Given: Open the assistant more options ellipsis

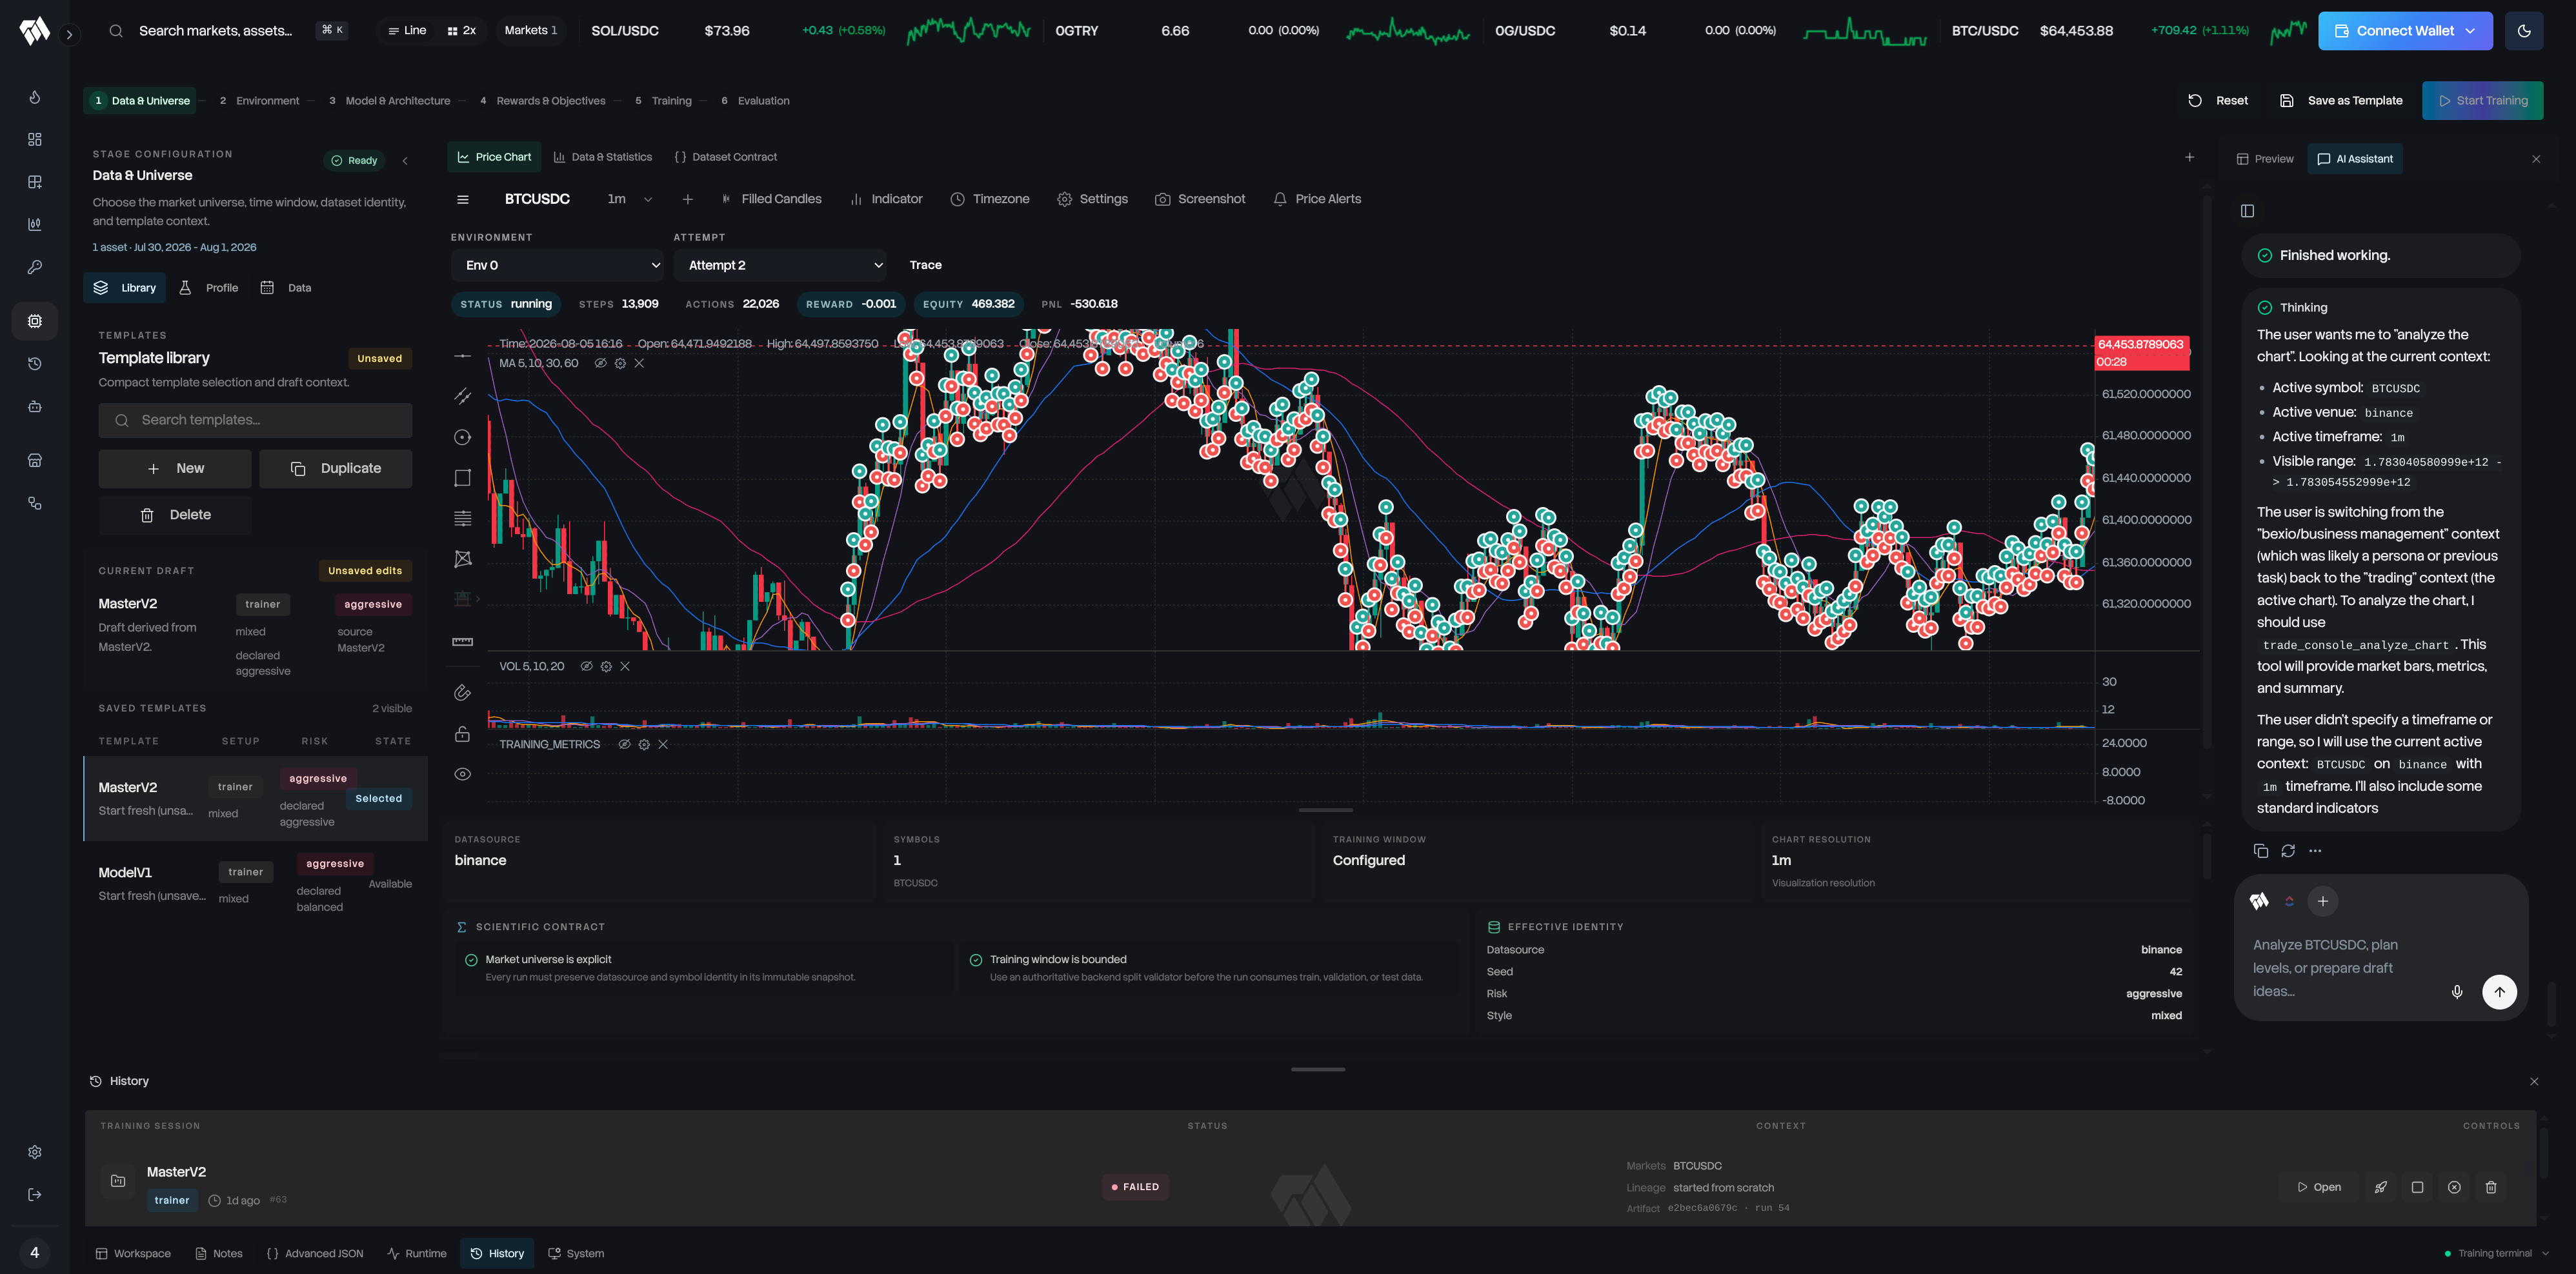Looking at the screenshot, I should point(2315,851).
